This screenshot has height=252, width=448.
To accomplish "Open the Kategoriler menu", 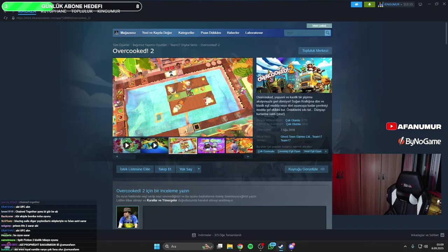I will click(186, 33).
